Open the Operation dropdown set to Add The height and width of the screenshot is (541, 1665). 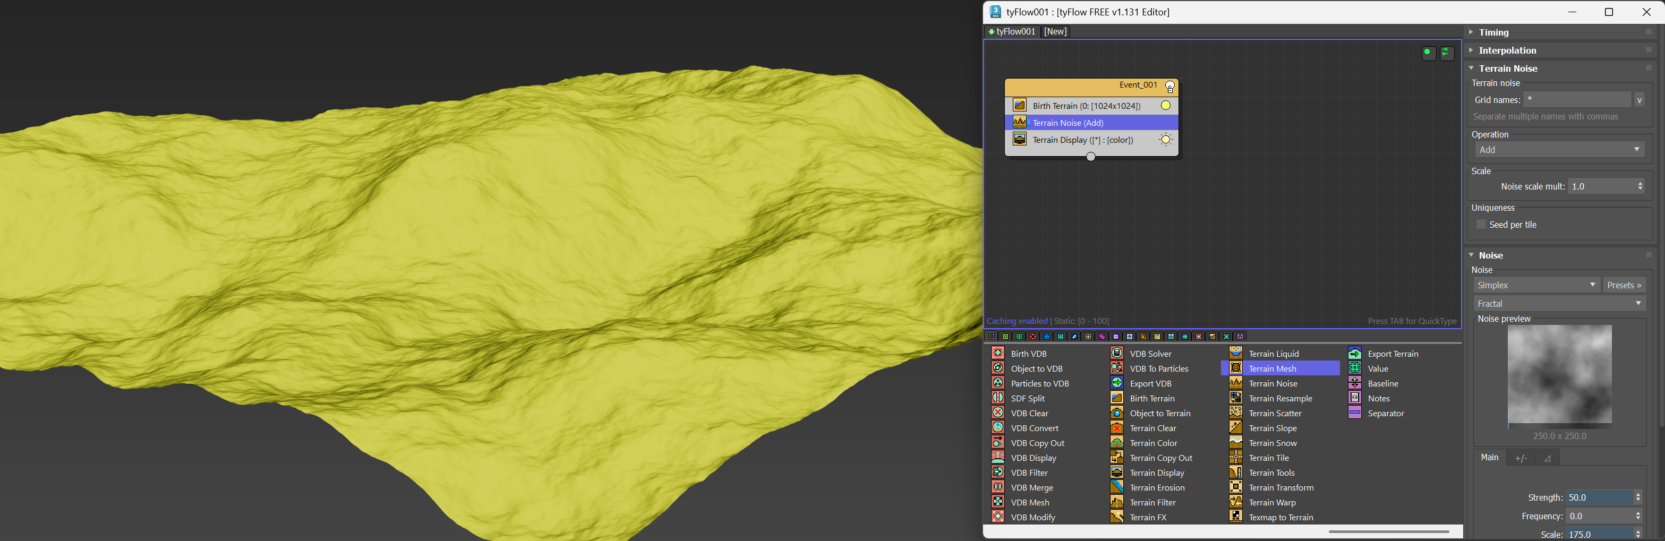1559,149
